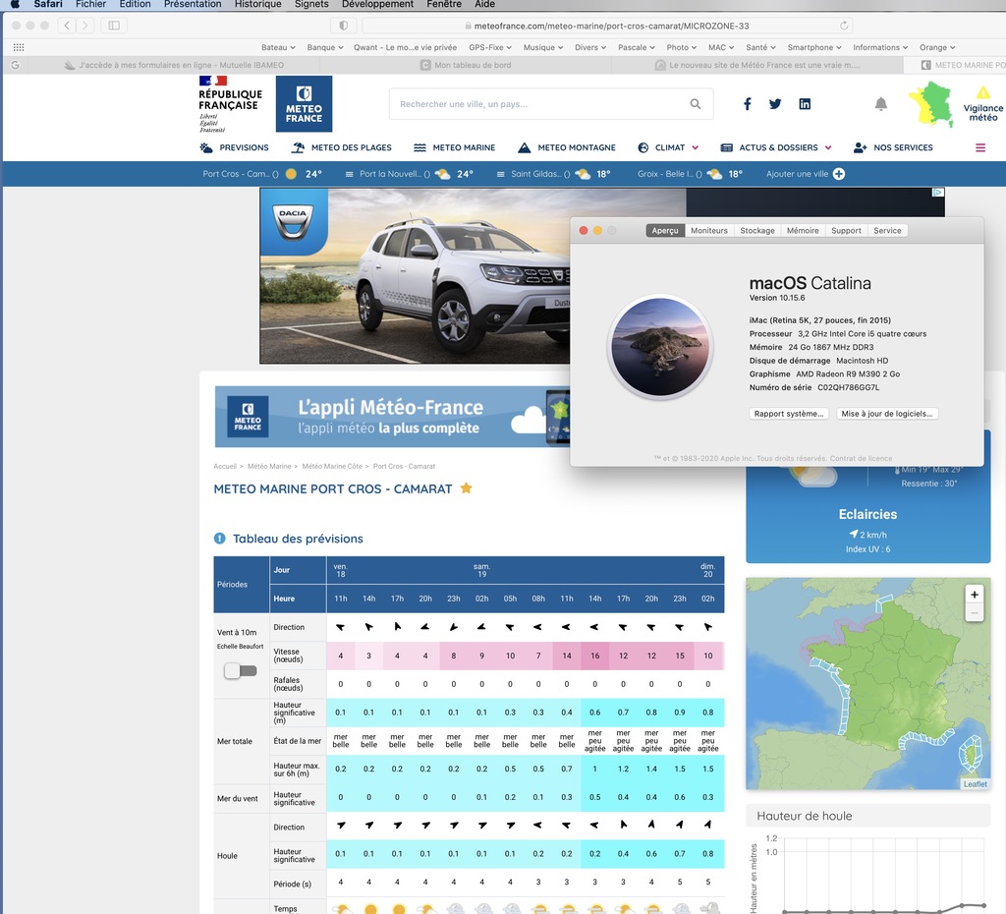This screenshot has width=1006, height=914.
Task: Open the METEO MARINE navigation link
Action: tap(454, 147)
